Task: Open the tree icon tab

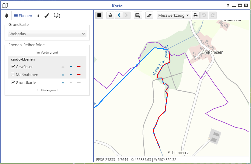Action: (x=7, y=16)
